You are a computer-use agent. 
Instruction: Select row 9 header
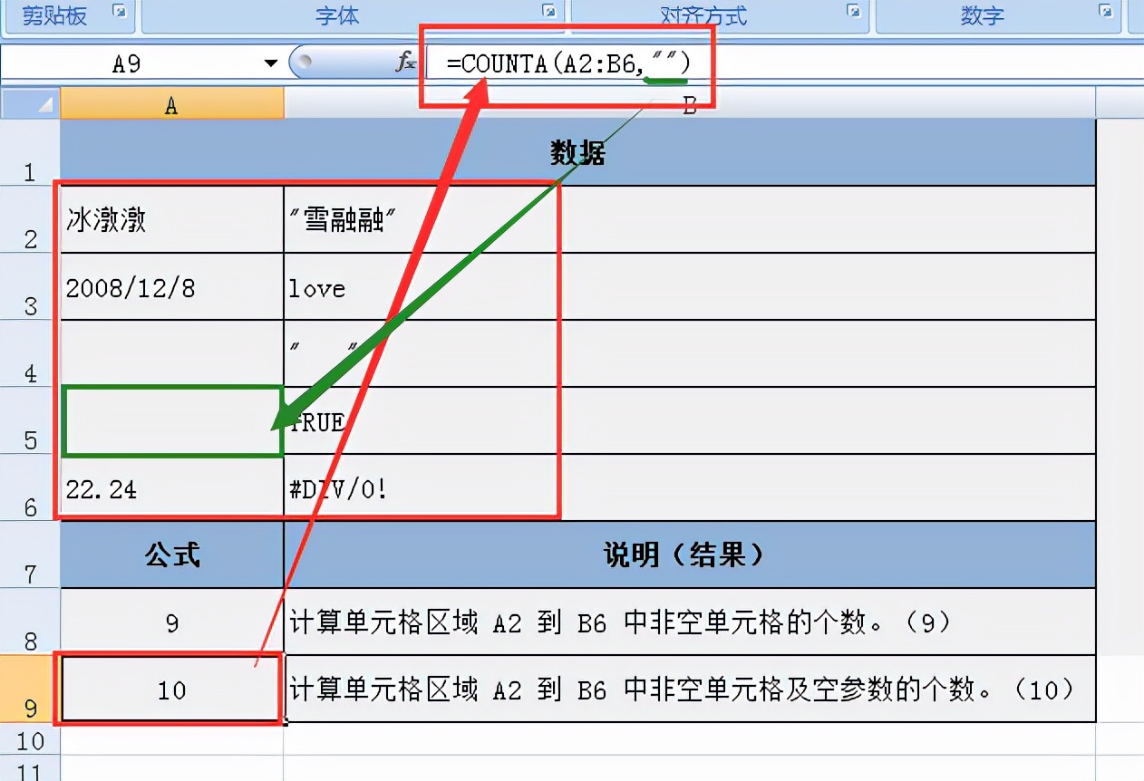[30, 689]
